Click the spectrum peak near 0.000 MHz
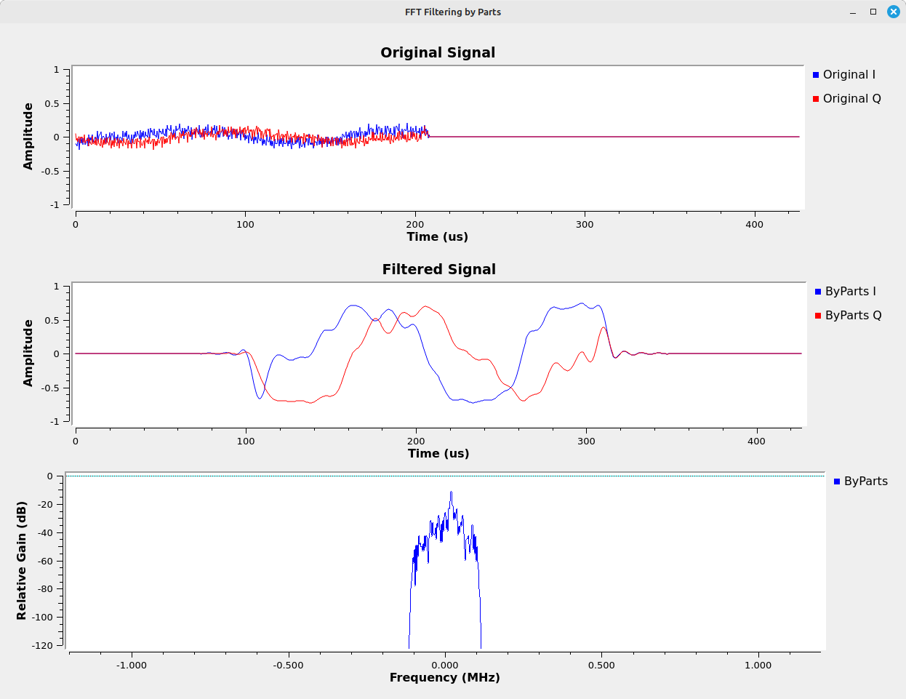Viewport: 906px width, 699px height. pyautogui.click(x=451, y=493)
